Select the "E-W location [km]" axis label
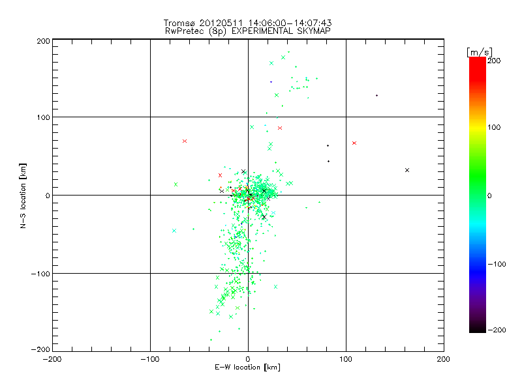Screen dimensions: 522x391 click(247, 368)
